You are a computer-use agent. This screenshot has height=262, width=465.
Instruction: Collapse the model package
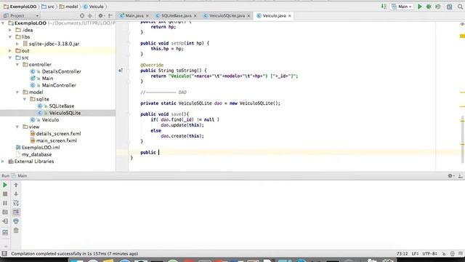[17, 92]
